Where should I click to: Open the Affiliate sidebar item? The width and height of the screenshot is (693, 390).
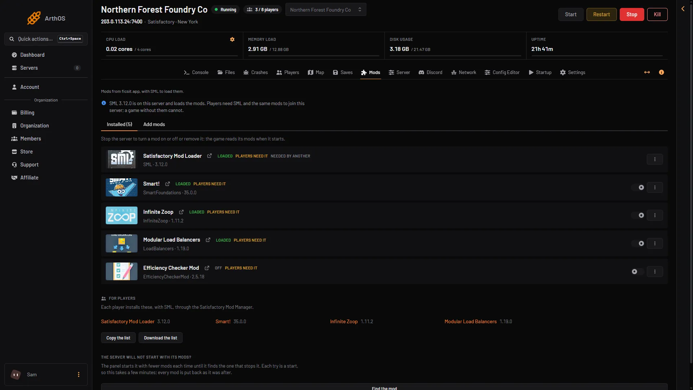[46, 178]
